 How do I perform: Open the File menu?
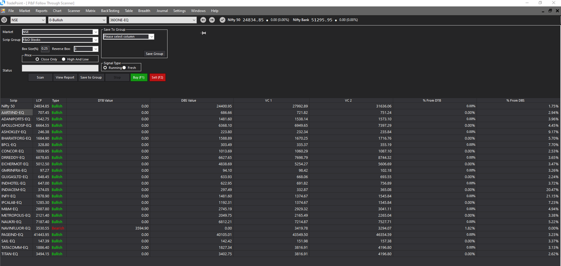[x=11, y=10]
